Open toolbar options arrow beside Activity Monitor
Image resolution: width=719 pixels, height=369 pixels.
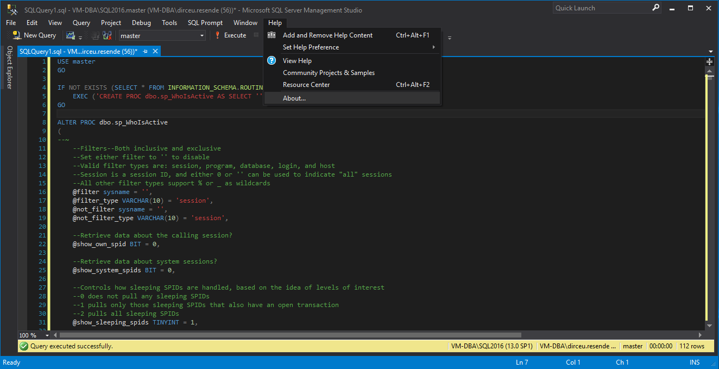80,37
